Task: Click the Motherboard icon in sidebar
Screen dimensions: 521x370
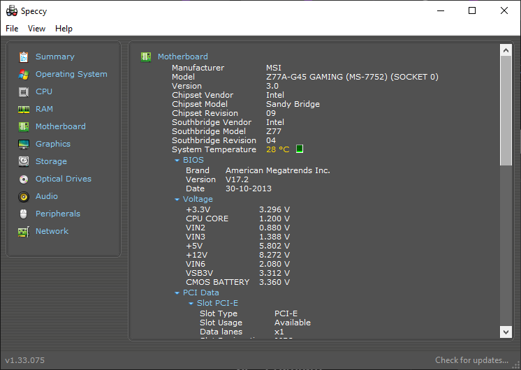Action: (x=24, y=126)
